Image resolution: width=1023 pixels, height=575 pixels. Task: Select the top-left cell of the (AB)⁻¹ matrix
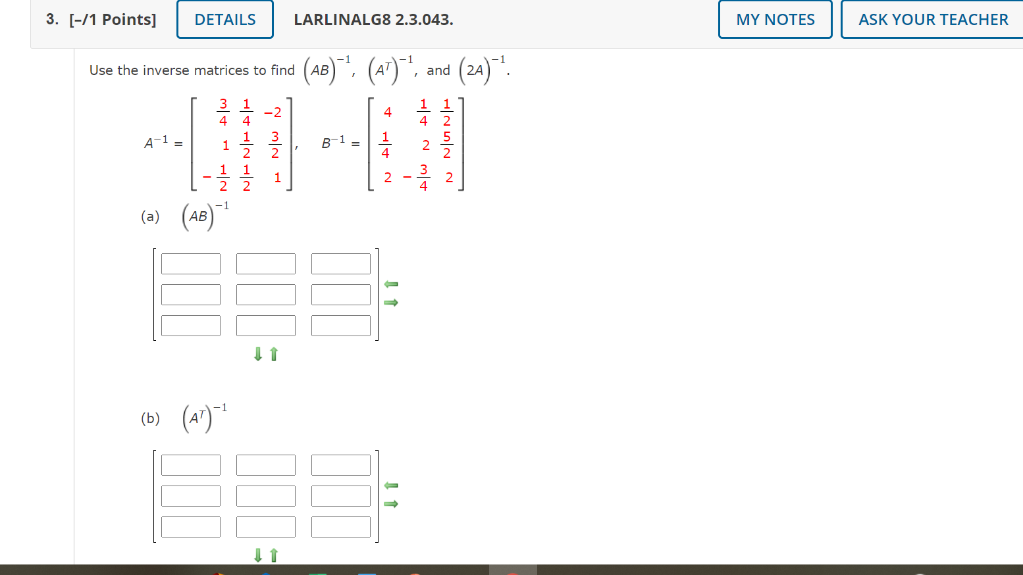(190, 263)
